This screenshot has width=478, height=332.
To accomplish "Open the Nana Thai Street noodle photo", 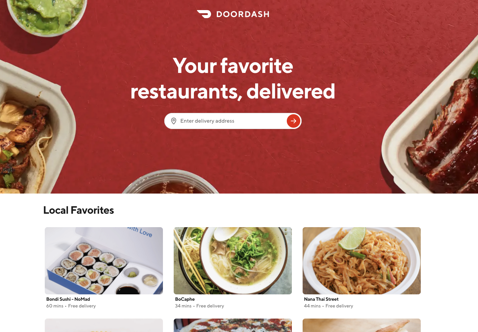I will tap(362, 261).
